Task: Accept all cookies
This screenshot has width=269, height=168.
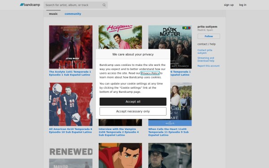Action: click(133, 102)
